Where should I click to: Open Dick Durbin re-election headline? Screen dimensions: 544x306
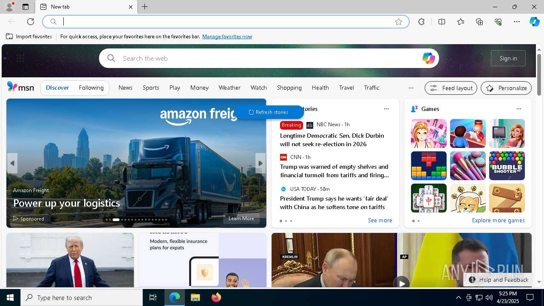click(x=332, y=140)
